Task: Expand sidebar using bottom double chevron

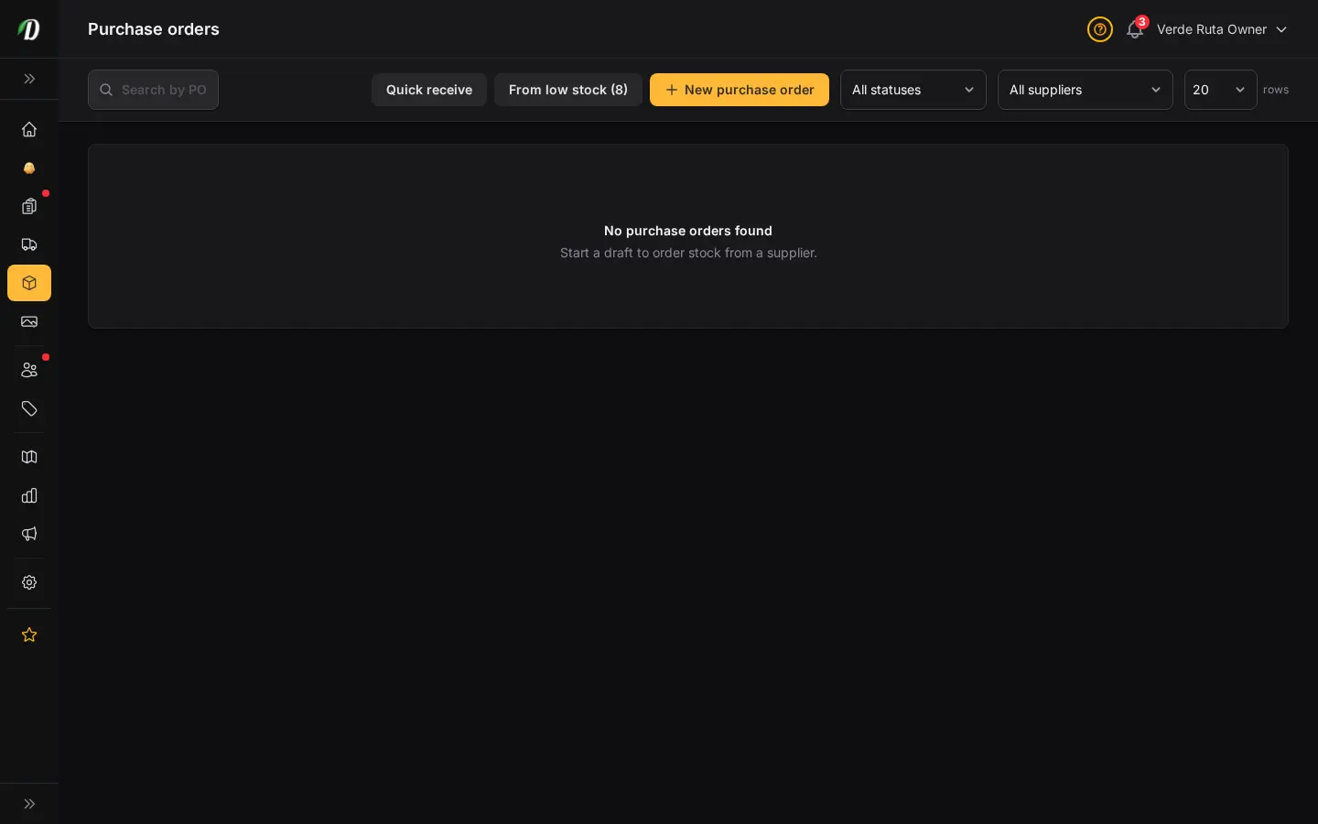Action: 29,804
